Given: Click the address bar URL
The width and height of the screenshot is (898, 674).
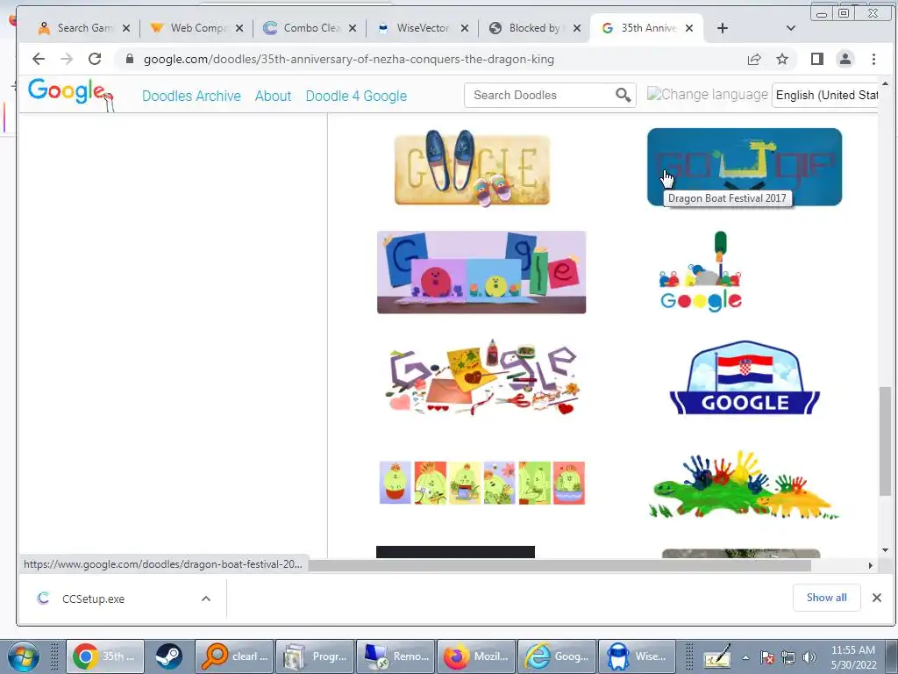Looking at the screenshot, I should [349, 59].
